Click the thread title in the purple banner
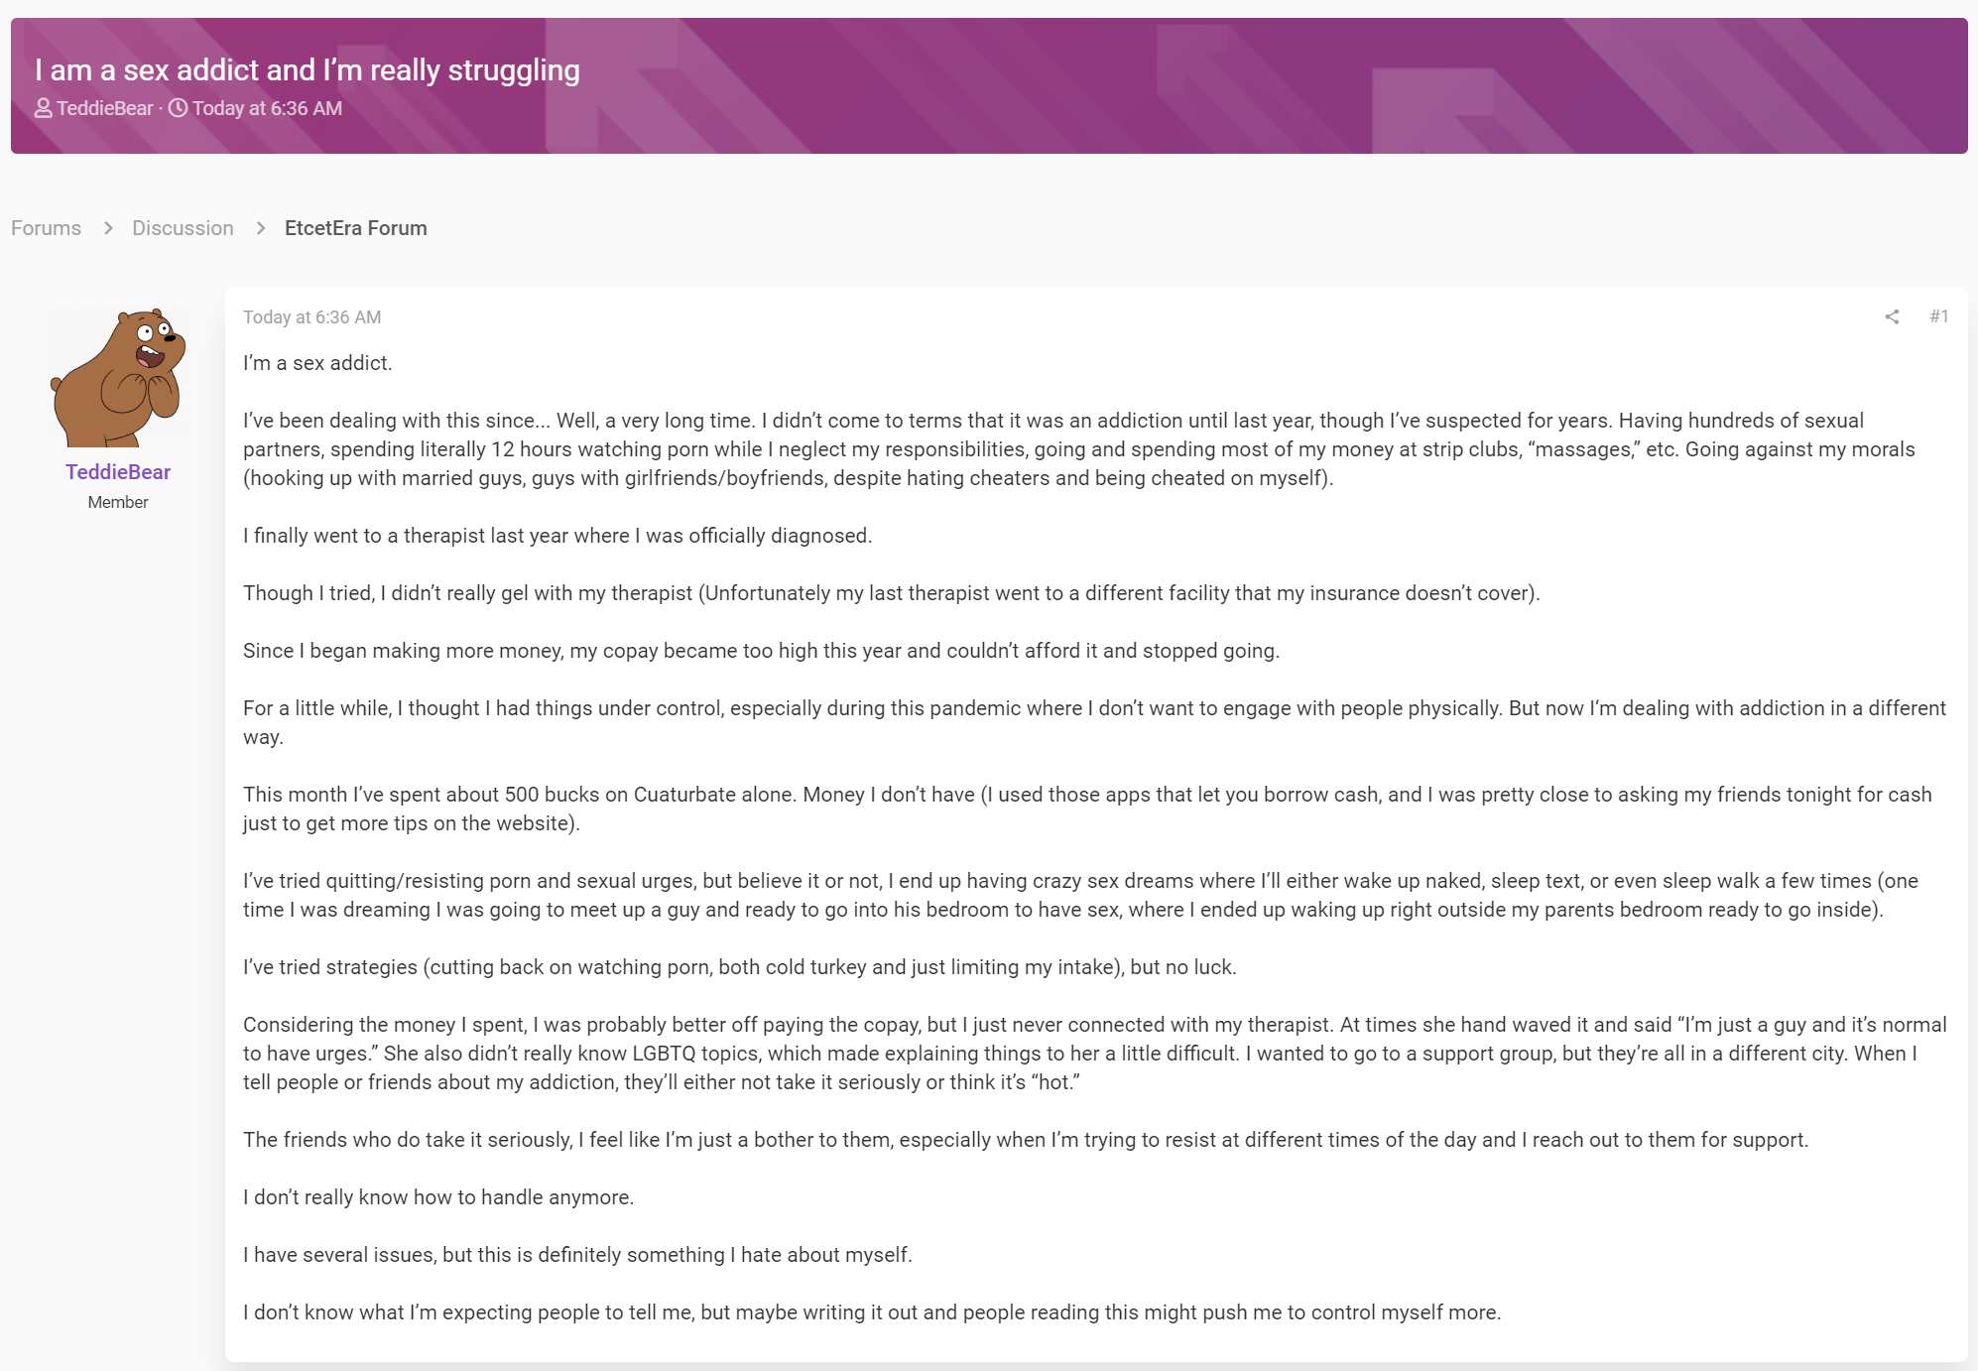The height and width of the screenshot is (1371, 1978). point(308,70)
